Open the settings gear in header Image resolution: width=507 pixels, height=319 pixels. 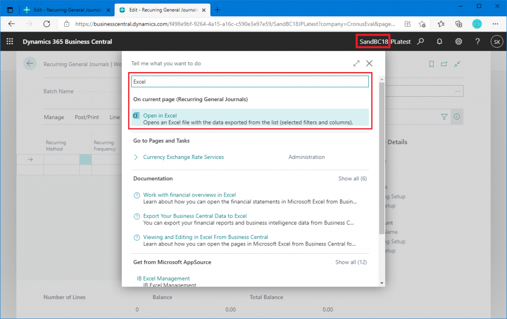[458, 41]
